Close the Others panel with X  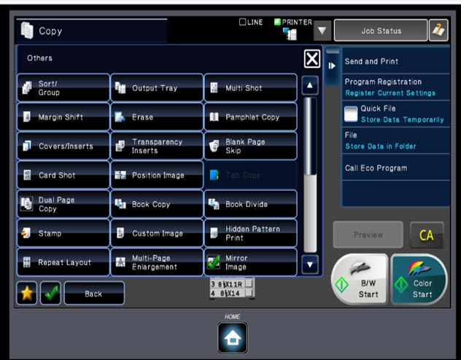312,59
